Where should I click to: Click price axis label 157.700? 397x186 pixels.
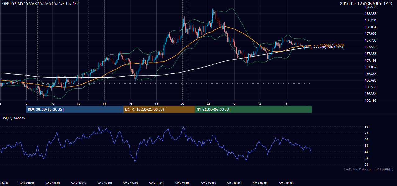tap(371, 40)
